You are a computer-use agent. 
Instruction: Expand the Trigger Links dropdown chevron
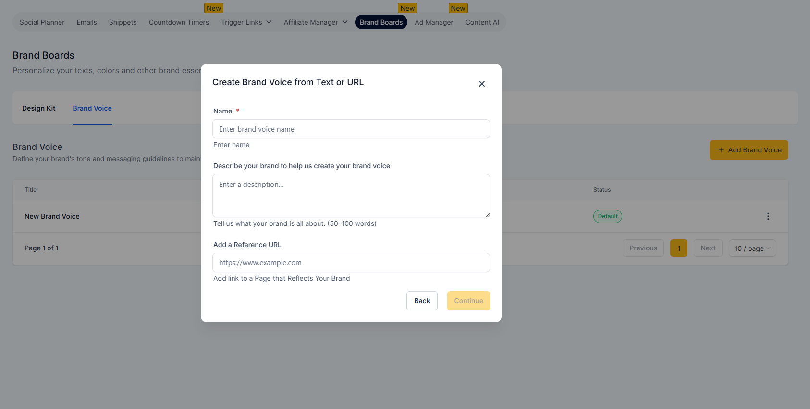click(x=269, y=22)
